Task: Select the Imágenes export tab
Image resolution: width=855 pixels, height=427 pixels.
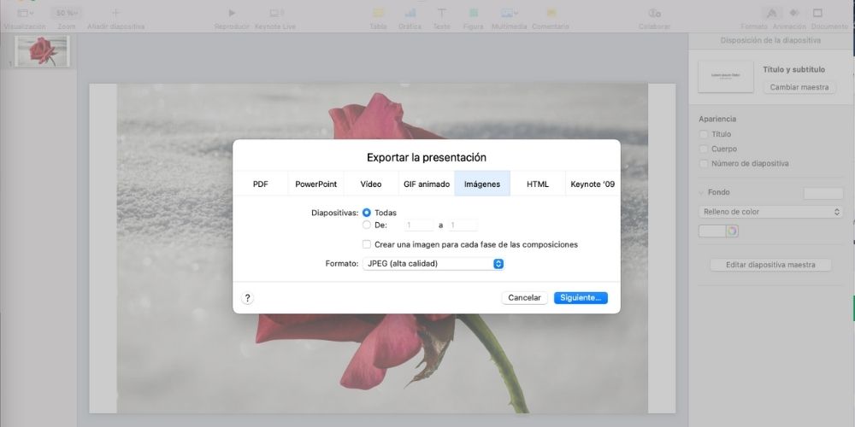Action: coord(482,184)
